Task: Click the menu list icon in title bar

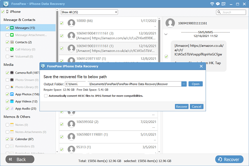Action: pos(224,4)
